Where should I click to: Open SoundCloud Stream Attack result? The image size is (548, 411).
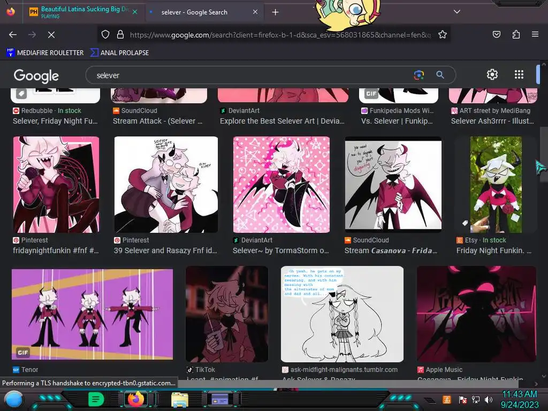pyautogui.click(x=158, y=121)
